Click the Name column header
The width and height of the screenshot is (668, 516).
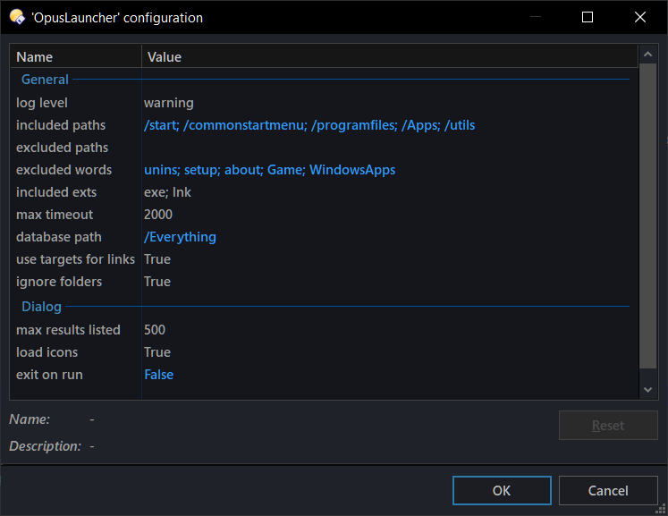[x=76, y=56]
